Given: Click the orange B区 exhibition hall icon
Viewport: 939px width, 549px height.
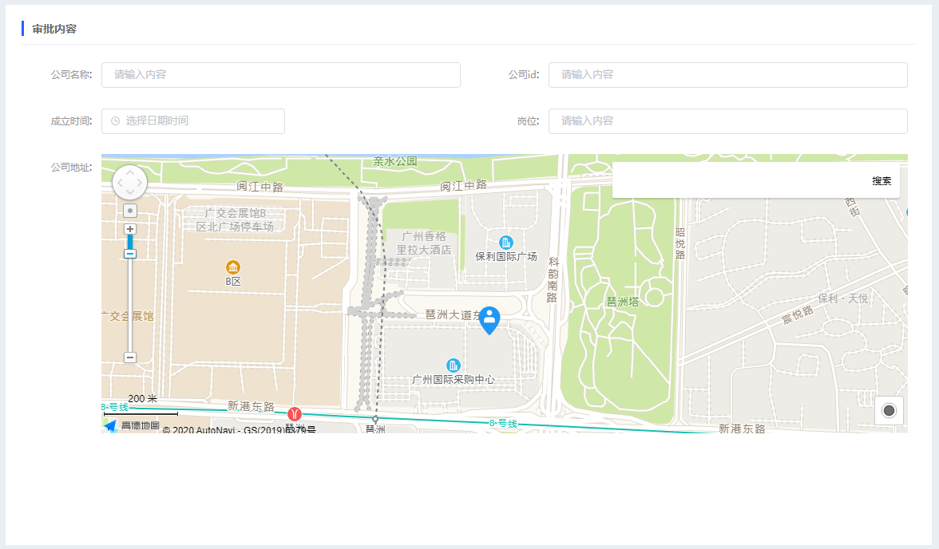Looking at the screenshot, I should [233, 267].
